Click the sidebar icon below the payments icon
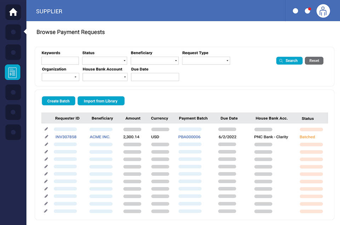 coord(13,92)
